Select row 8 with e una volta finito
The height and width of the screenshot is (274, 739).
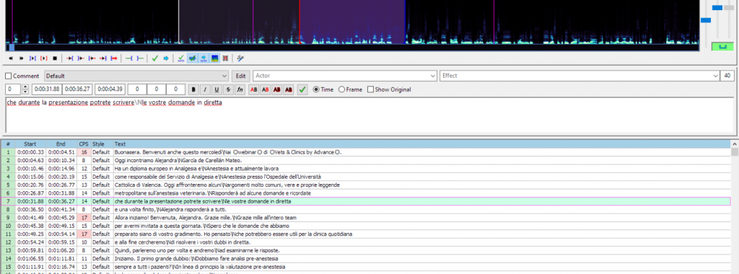click(x=366, y=209)
